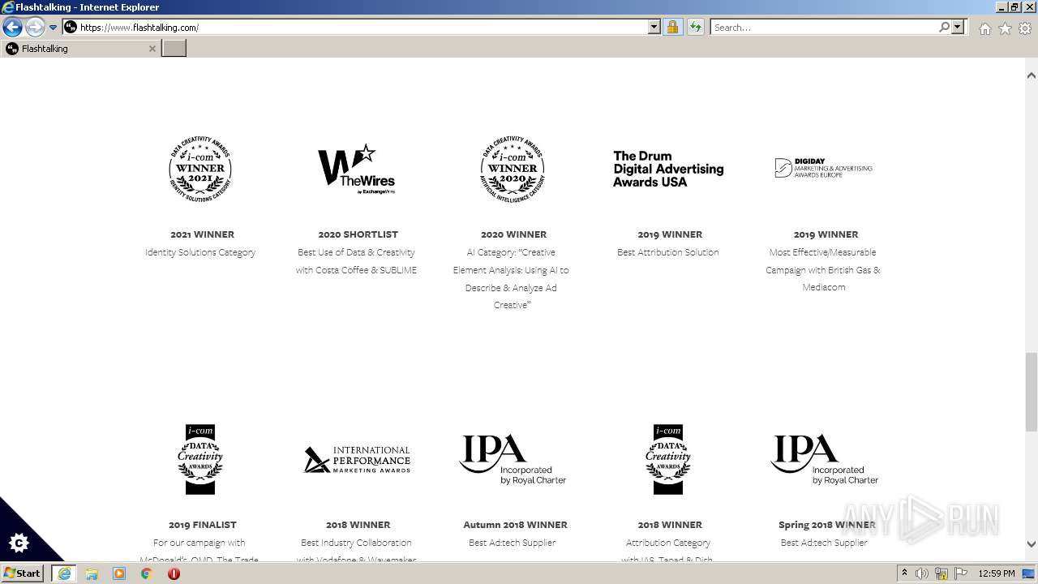Click the Action Center flag icon
This screenshot has width=1038, height=584.
point(960,573)
